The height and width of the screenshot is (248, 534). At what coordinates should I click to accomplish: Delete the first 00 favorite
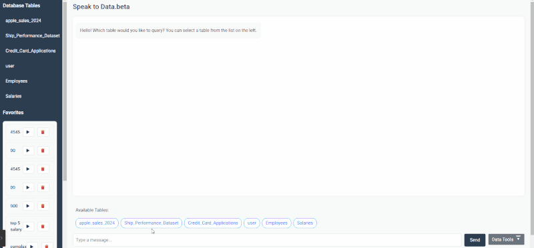pyautogui.click(x=43, y=151)
